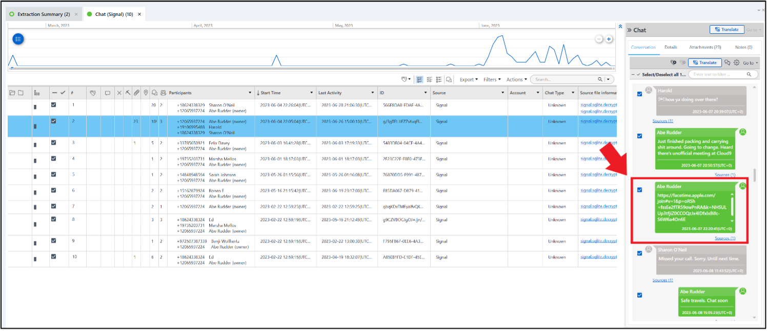
Task: Zoom out the timeline with minus button
Action: (x=599, y=39)
